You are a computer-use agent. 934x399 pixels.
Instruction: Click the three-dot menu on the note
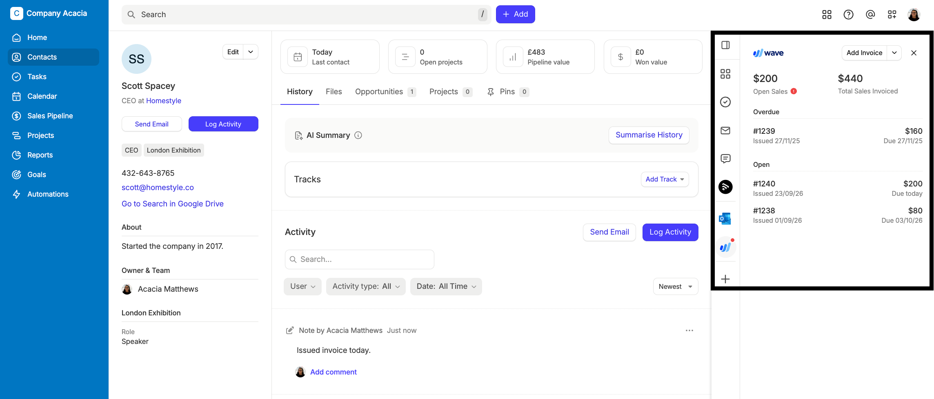(689, 330)
